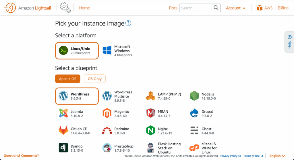The image size is (294, 160).
Task: Select the Drupal drop icon
Action: 194,113
